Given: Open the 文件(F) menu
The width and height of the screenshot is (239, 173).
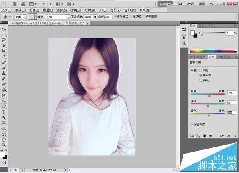Looking at the screenshot, I should (6, 10).
